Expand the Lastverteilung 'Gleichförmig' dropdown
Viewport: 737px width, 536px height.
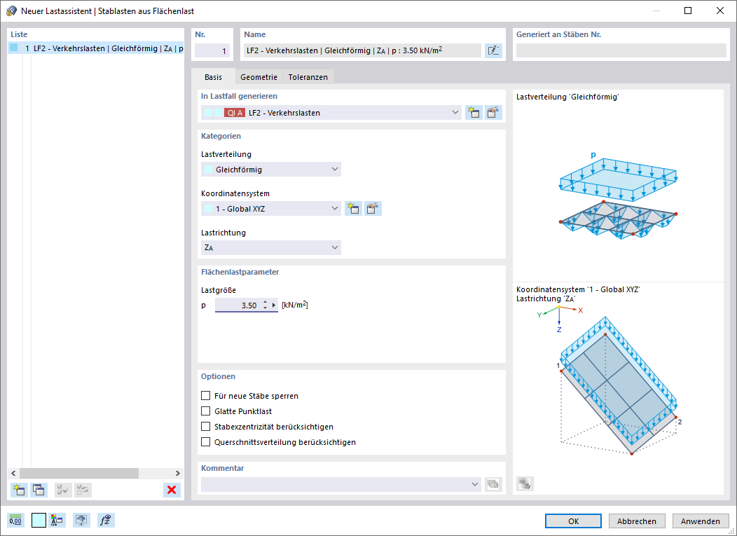point(270,170)
